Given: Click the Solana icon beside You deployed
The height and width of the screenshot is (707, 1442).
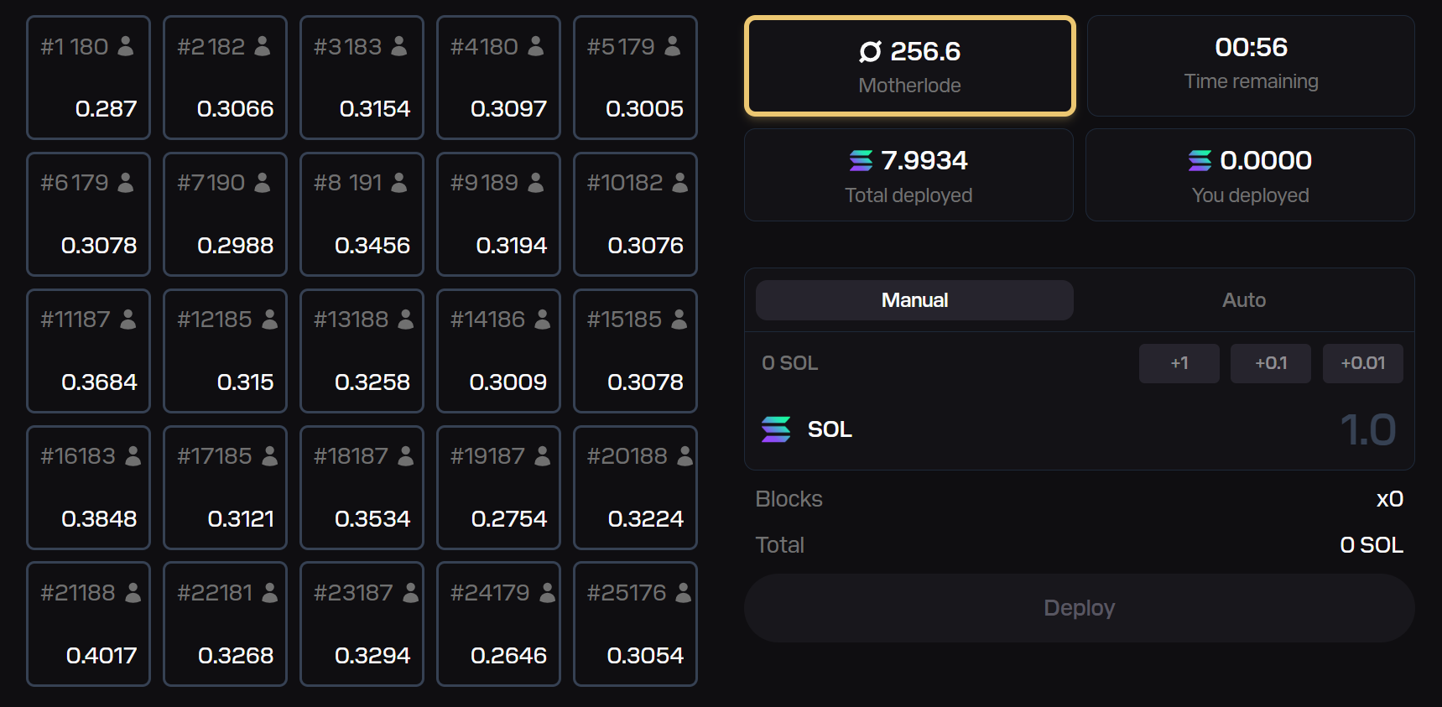Looking at the screenshot, I should pyautogui.click(x=1200, y=160).
